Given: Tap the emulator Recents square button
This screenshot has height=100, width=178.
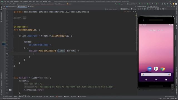Looking at the screenshot, I should click(166, 80).
